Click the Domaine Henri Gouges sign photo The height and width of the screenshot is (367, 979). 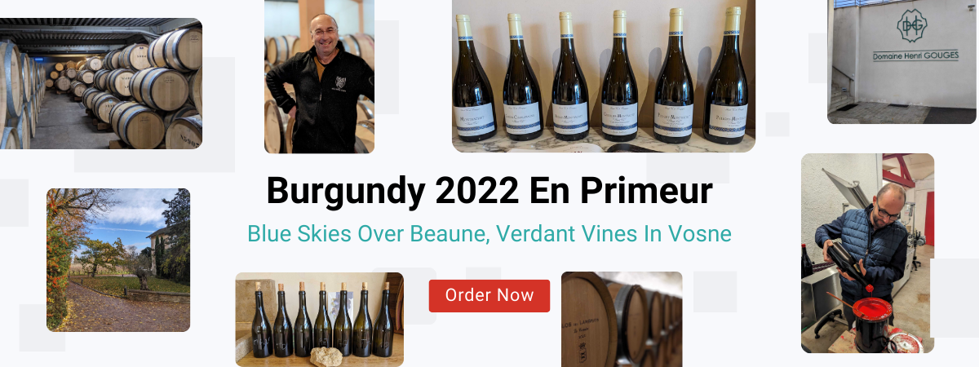tap(901, 62)
